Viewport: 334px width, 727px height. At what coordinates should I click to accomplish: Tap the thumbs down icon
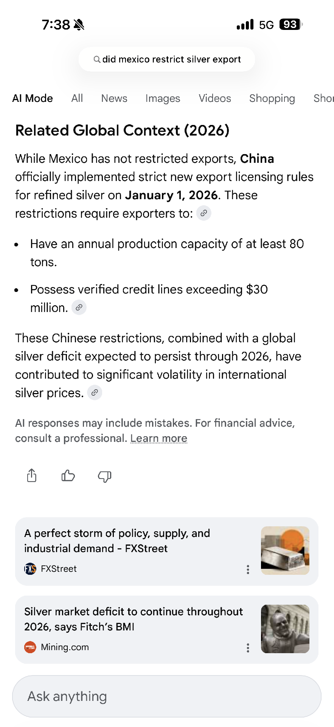coord(104,476)
